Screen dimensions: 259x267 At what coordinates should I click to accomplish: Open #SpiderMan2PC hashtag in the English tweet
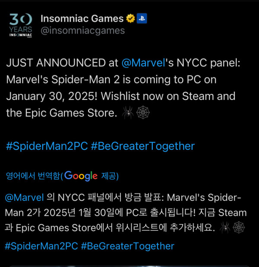47,146
